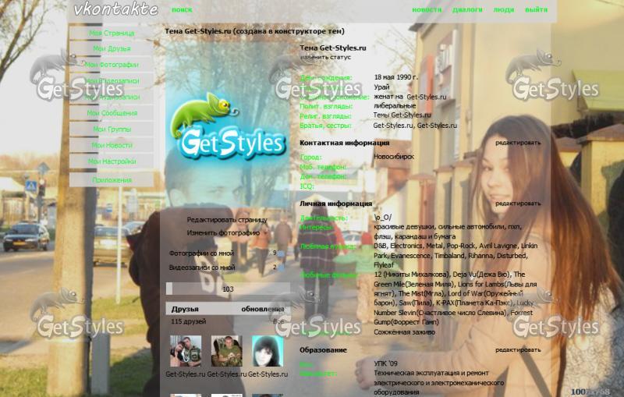Open Мои Настройки in sidebar
The image size is (624, 397).
click(x=112, y=161)
